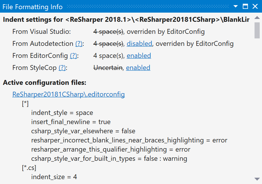The width and height of the screenshot is (262, 184).
Task: Click the '[*]' section header
Action: click(x=25, y=104)
